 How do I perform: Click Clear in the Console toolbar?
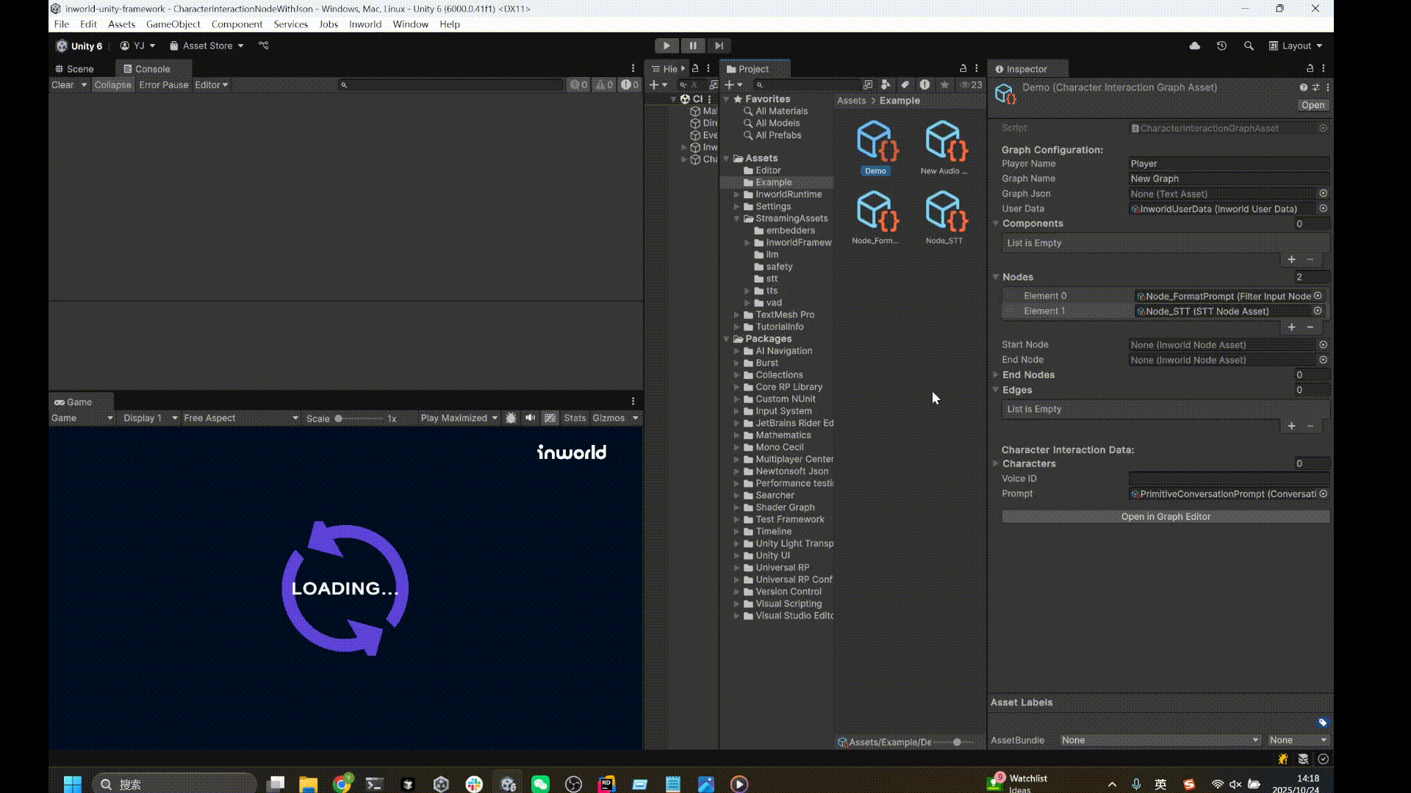pyautogui.click(x=63, y=84)
